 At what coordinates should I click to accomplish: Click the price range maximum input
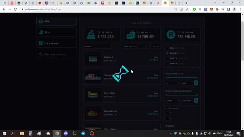[187, 83]
